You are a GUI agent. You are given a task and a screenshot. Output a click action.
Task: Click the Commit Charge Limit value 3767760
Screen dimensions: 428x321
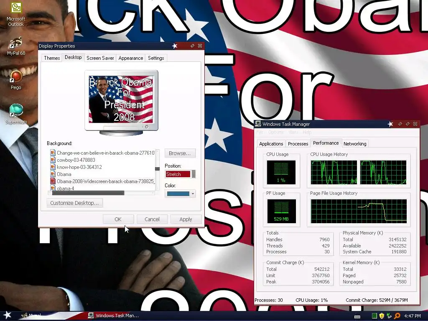coord(321,275)
